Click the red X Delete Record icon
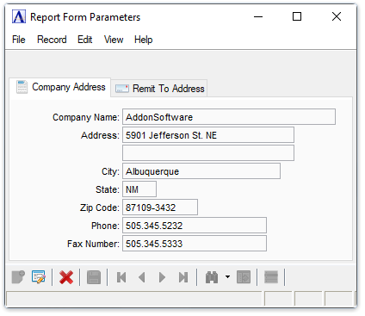Screen dimensions: 365x316 [x=66, y=277]
